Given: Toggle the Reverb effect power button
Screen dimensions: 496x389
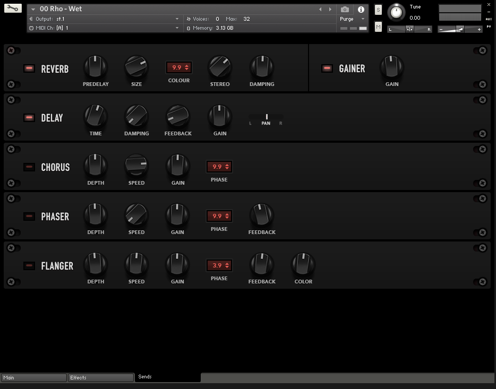Looking at the screenshot, I should (29, 68).
